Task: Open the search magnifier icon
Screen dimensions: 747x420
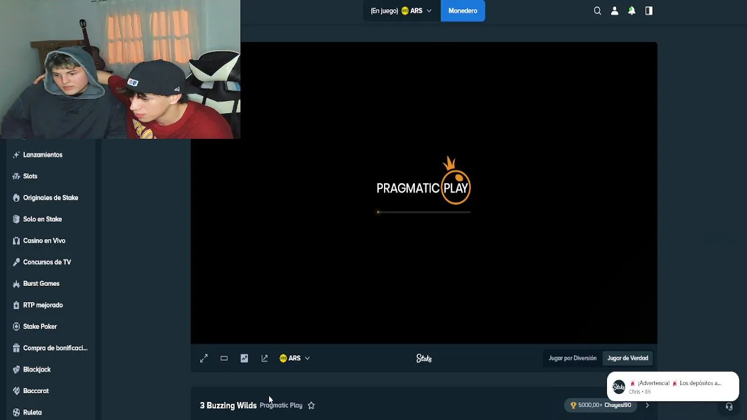Action: [598, 10]
